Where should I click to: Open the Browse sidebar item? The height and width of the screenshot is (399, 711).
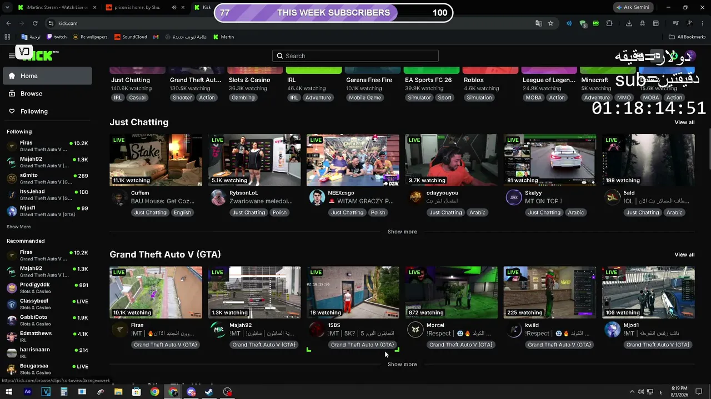[47, 94]
